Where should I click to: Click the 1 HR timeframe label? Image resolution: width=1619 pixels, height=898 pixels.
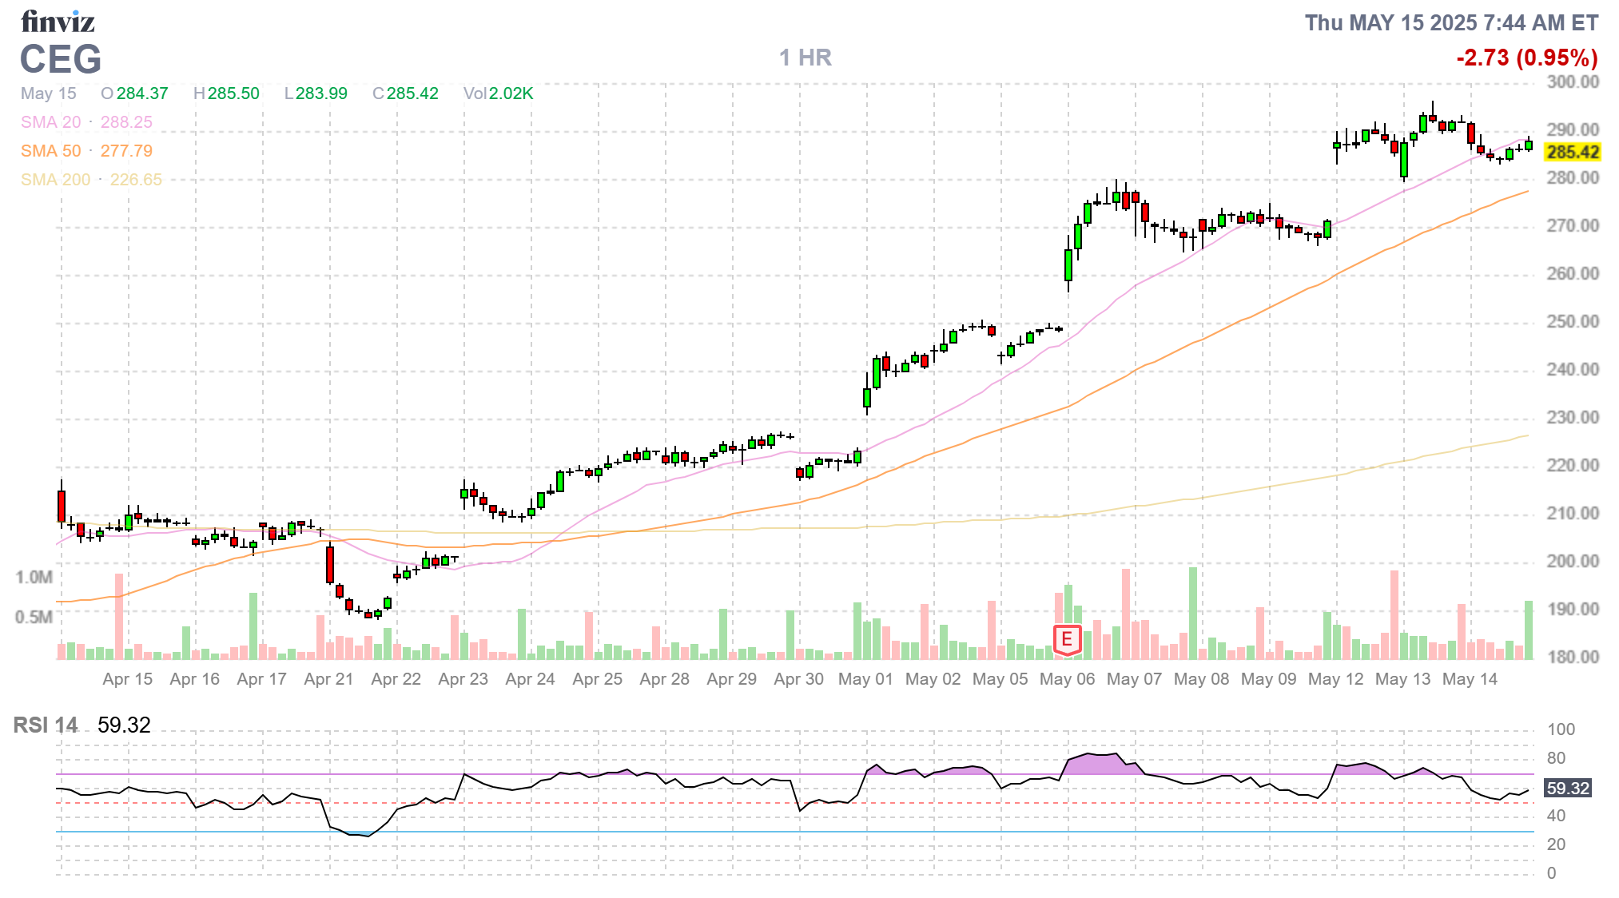806,58
